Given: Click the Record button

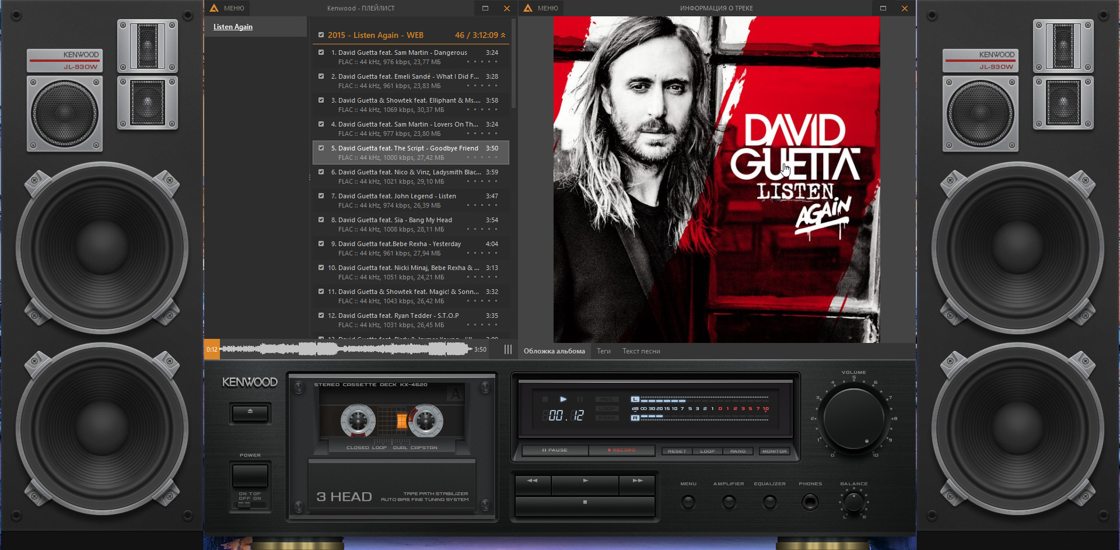Looking at the screenshot, I should (622, 450).
